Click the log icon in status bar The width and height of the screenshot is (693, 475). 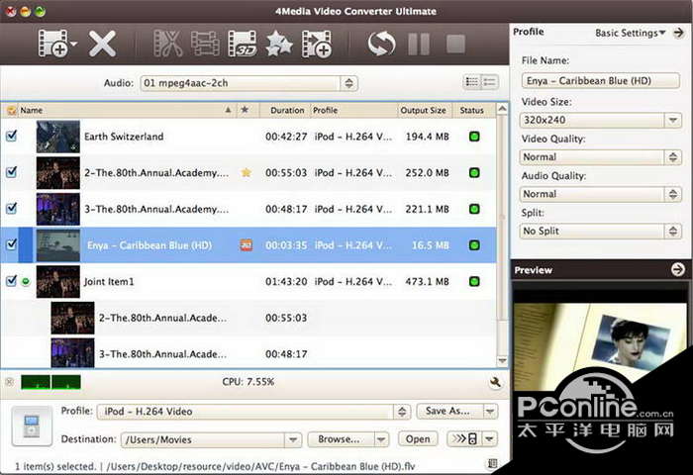[x=492, y=463]
